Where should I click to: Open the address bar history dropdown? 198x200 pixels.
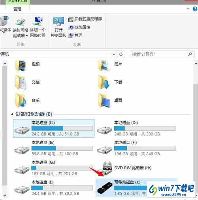click(114, 54)
